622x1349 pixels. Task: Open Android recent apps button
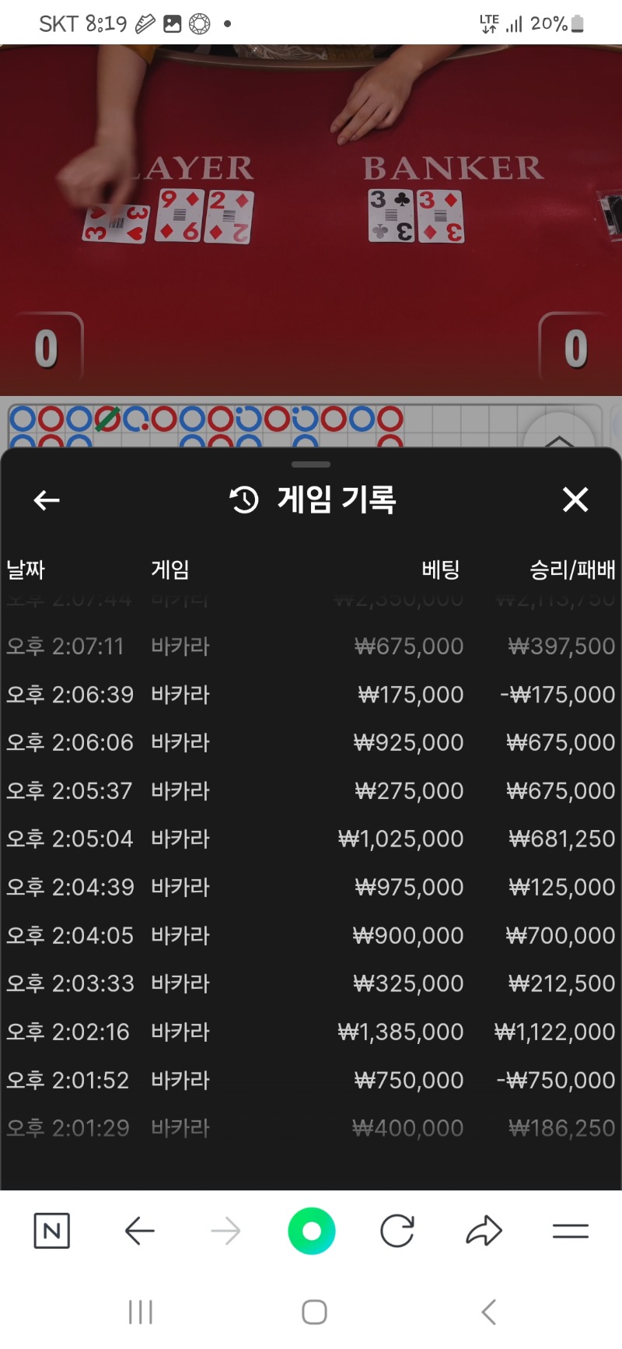(141, 1312)
